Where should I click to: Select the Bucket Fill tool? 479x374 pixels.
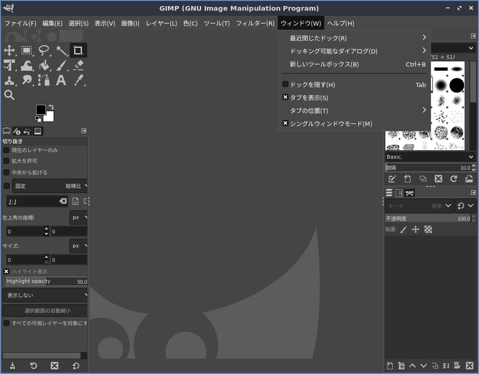tap(44, 65)
